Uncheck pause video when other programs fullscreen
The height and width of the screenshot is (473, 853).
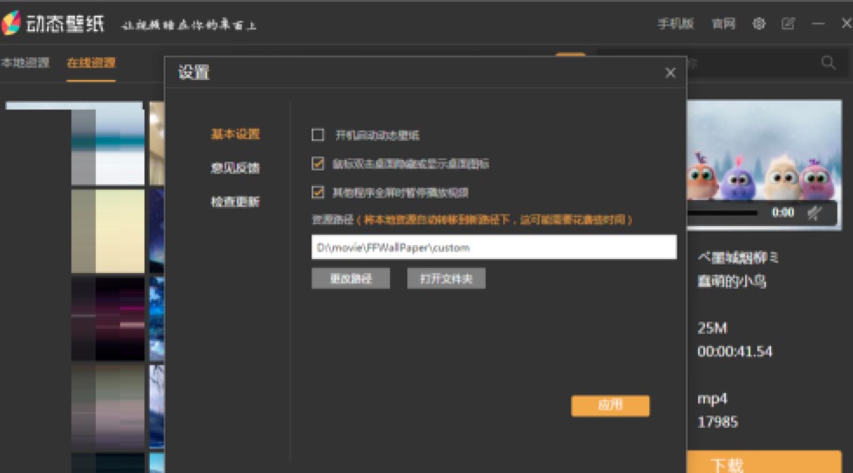coord(318,192)
